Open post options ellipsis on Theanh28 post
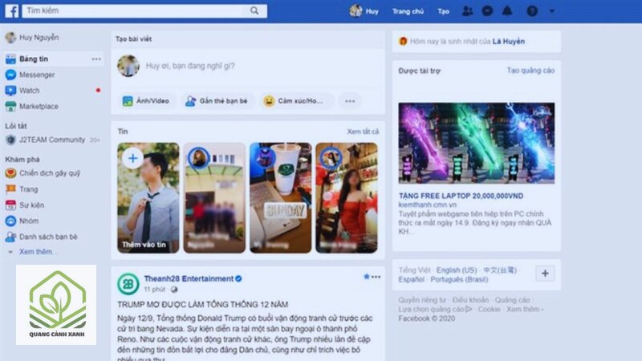 376,277
